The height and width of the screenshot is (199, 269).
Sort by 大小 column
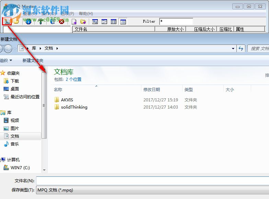230,90
